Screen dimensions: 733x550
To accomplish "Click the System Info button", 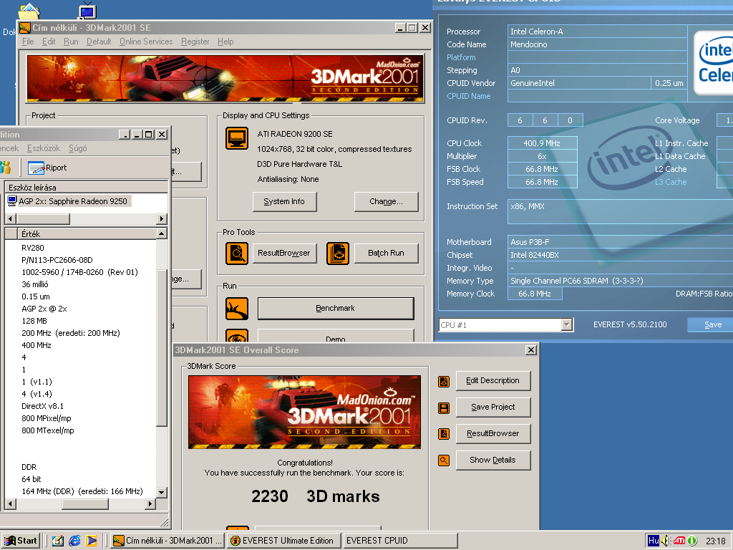I will [284, 201].
